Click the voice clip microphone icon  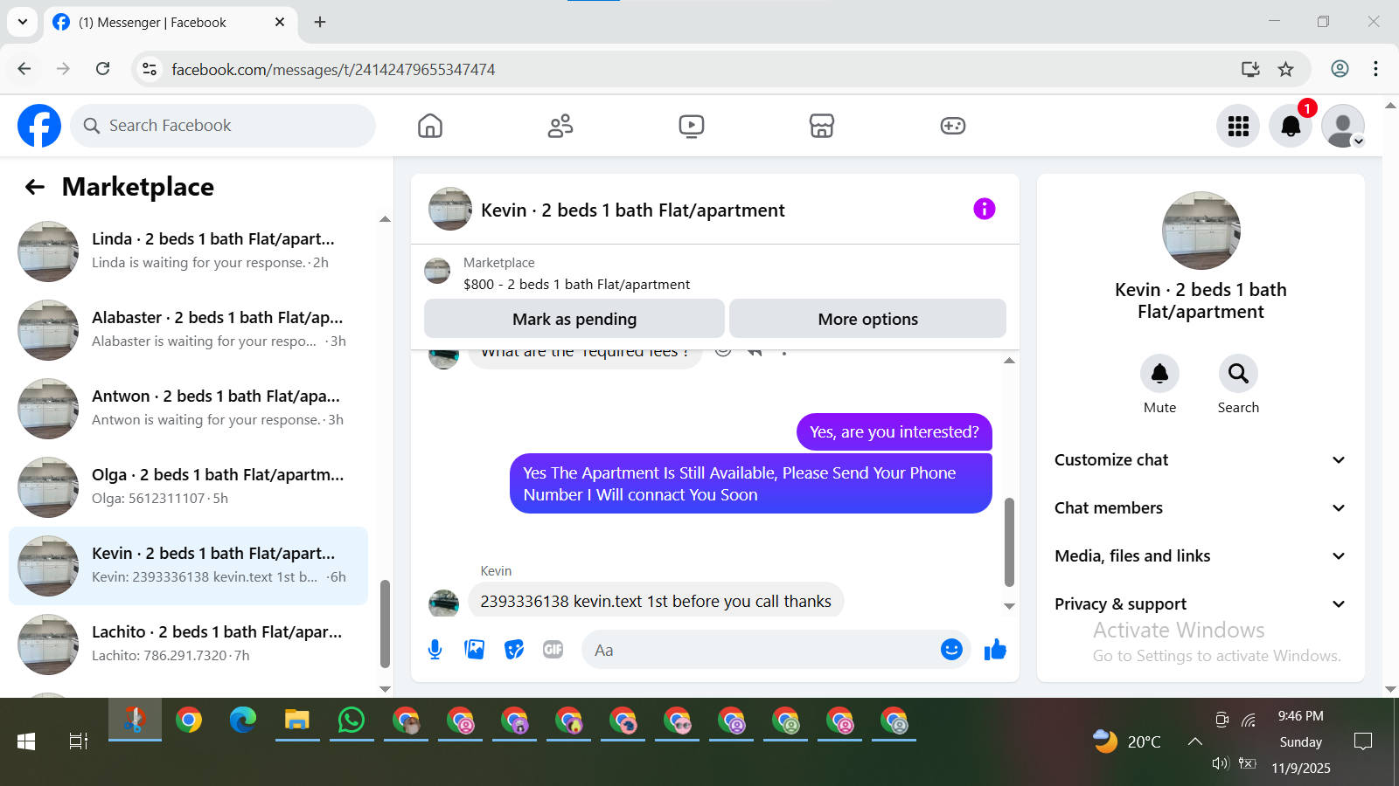[x=435, y=650]
